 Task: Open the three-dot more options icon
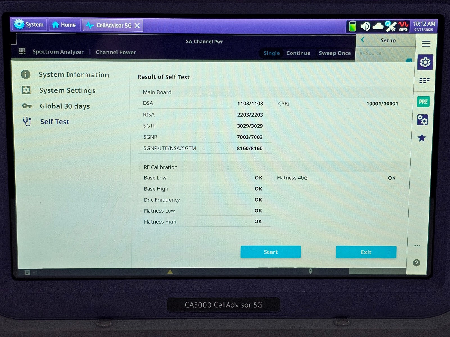tap(417, 246)
